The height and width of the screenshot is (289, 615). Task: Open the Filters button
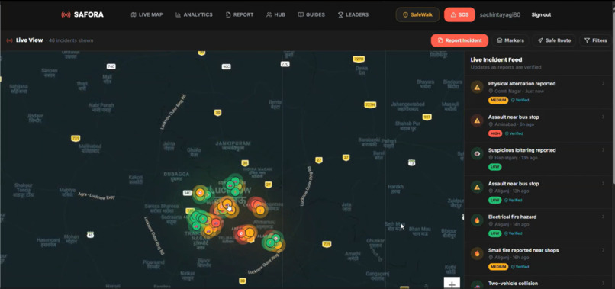tap(595, 40)
